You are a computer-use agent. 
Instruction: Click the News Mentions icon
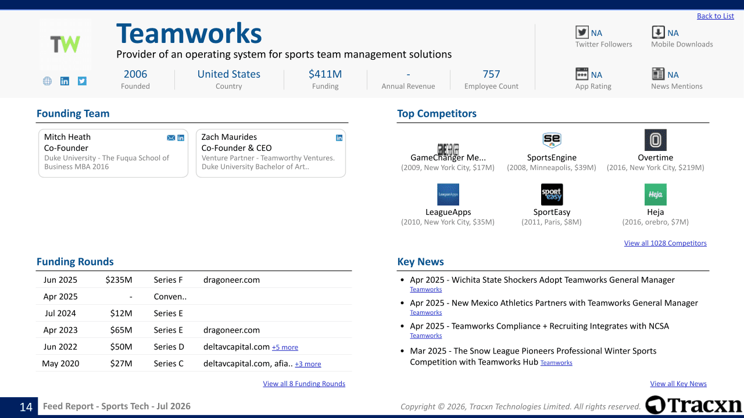tap(658, 74)
